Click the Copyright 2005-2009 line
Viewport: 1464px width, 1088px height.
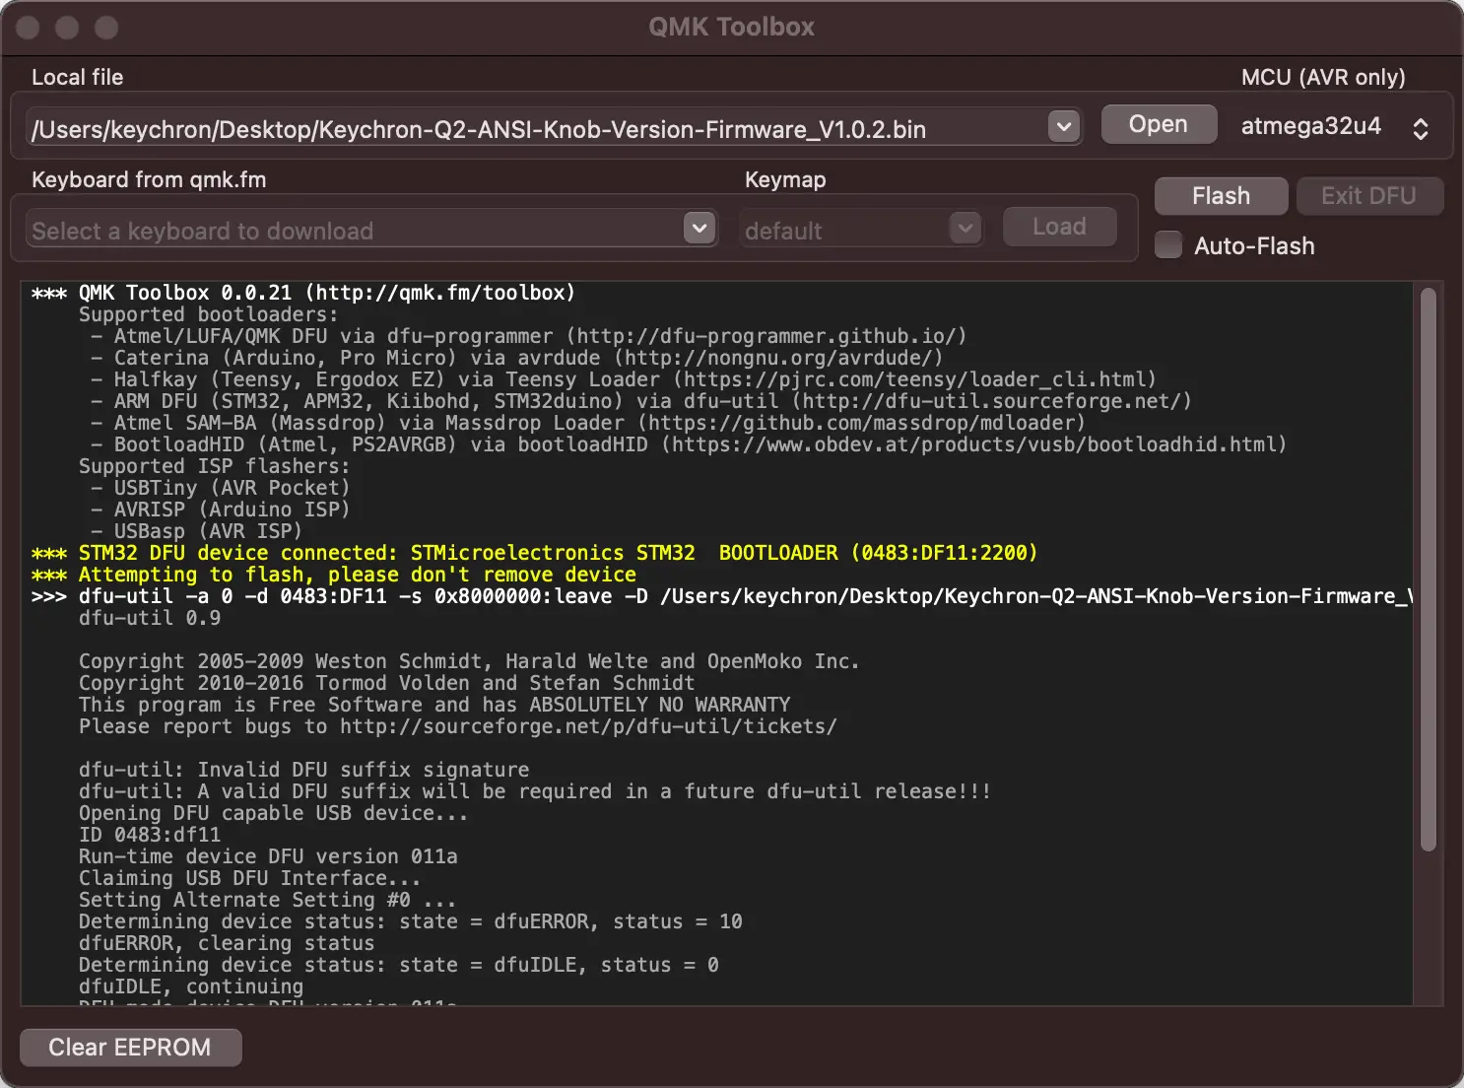tap(469, 661)
